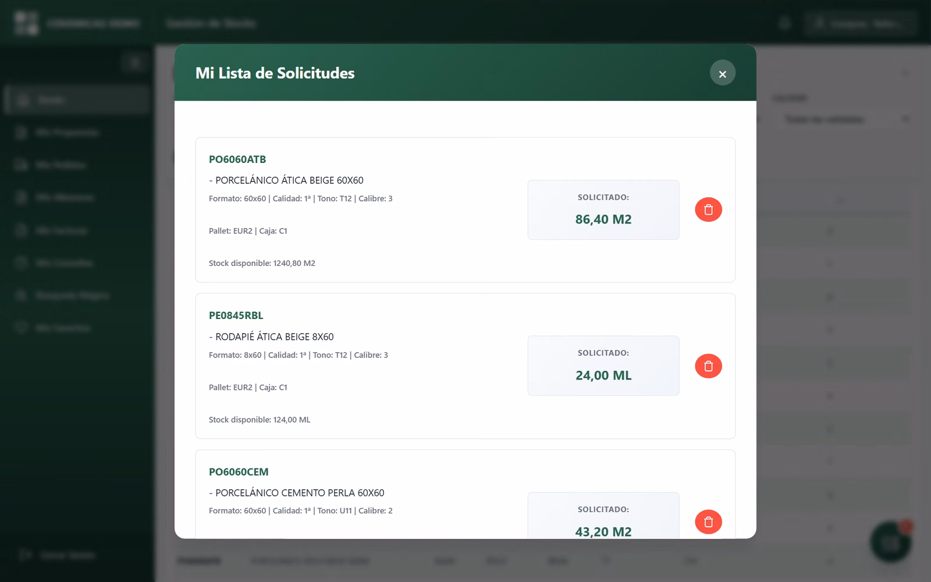
Task: Click the company logo in the top bar
Action: pos(26,23)
